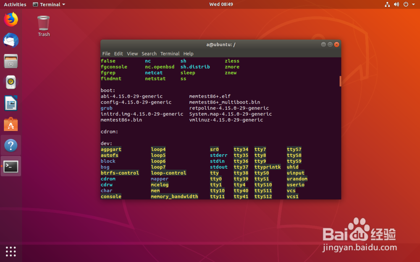Open the Search menu in terminal
The image size is (420, 262).
coord(149,54)
